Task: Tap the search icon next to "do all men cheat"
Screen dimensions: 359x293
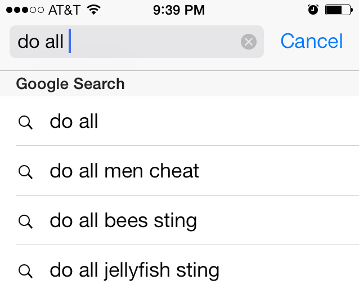Action: (x=25, y=171)
